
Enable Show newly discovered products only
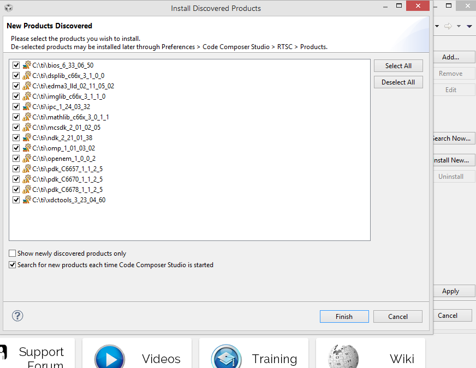click(x=12, y=253)
